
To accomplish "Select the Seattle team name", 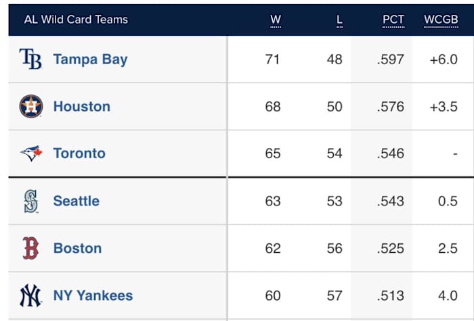I will coord(76,201).
